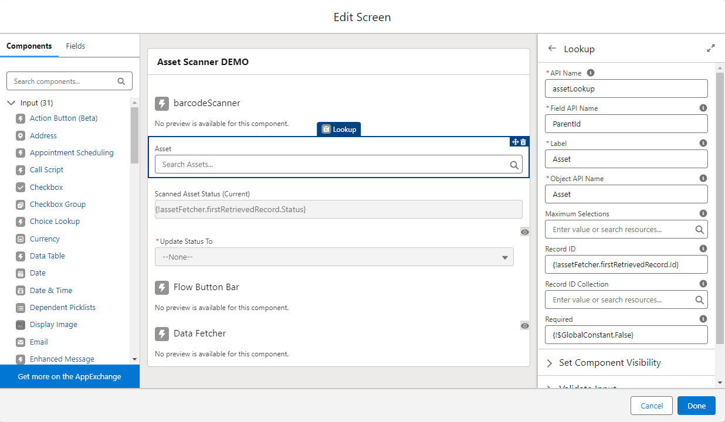
Task: Click the Field API Name input ParentId
Action: click(626, 124)
